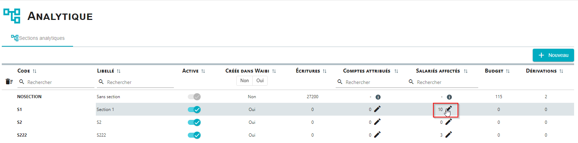Image resolution: width=578 pixels, height=143 pixels.
Task: Toggle the disabled NOSECTION active switch
Action: pyautogui.click(x=194, y=97)
